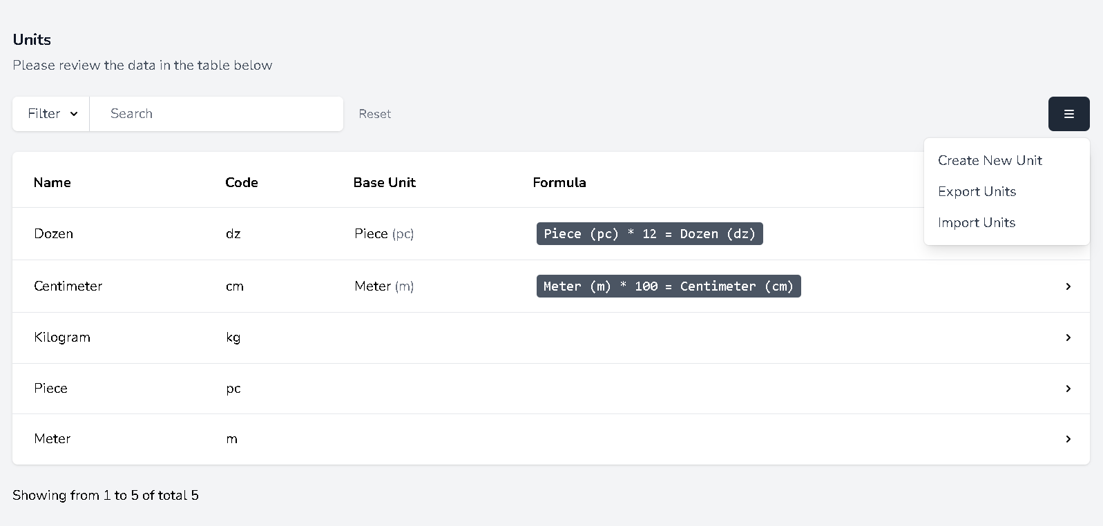Click the chevron arrow on Kilogram row
This screenshot has height=526, width=1103.
[1068, 338]
